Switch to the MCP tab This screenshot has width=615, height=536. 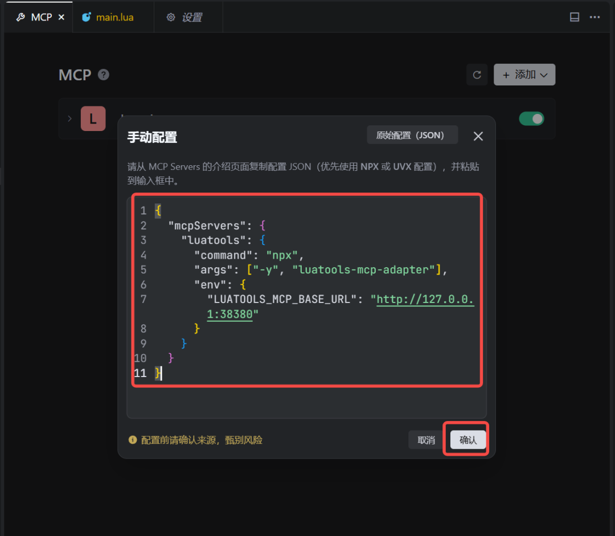tap(38, 17)
